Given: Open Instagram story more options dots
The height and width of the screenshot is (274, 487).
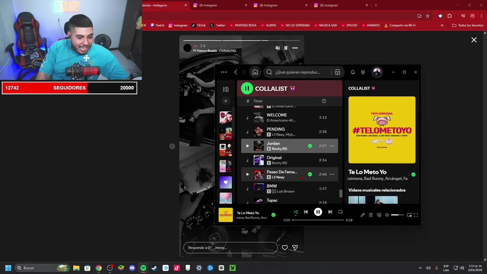Looking at the screenshot, I should (295, 48).
